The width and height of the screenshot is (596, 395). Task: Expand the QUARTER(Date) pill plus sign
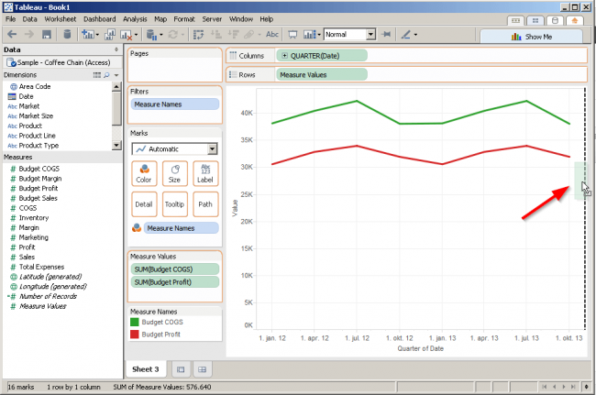pyautogui.click(x=284, y=56)
